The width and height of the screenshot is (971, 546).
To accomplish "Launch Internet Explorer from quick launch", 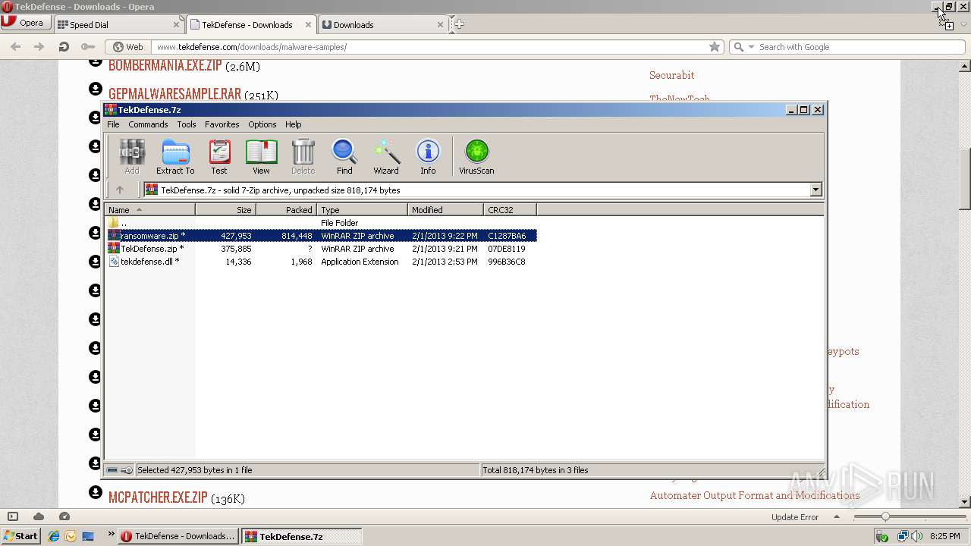I will click(x=54, y=536).
